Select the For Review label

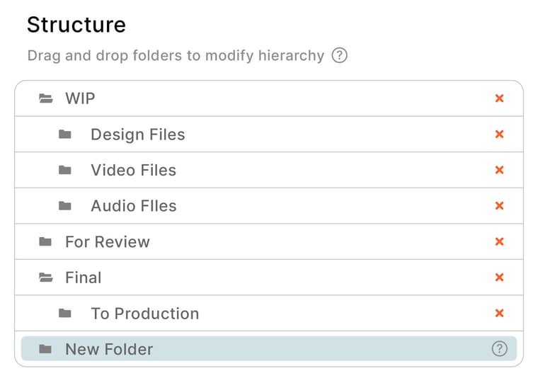[108, 242]
